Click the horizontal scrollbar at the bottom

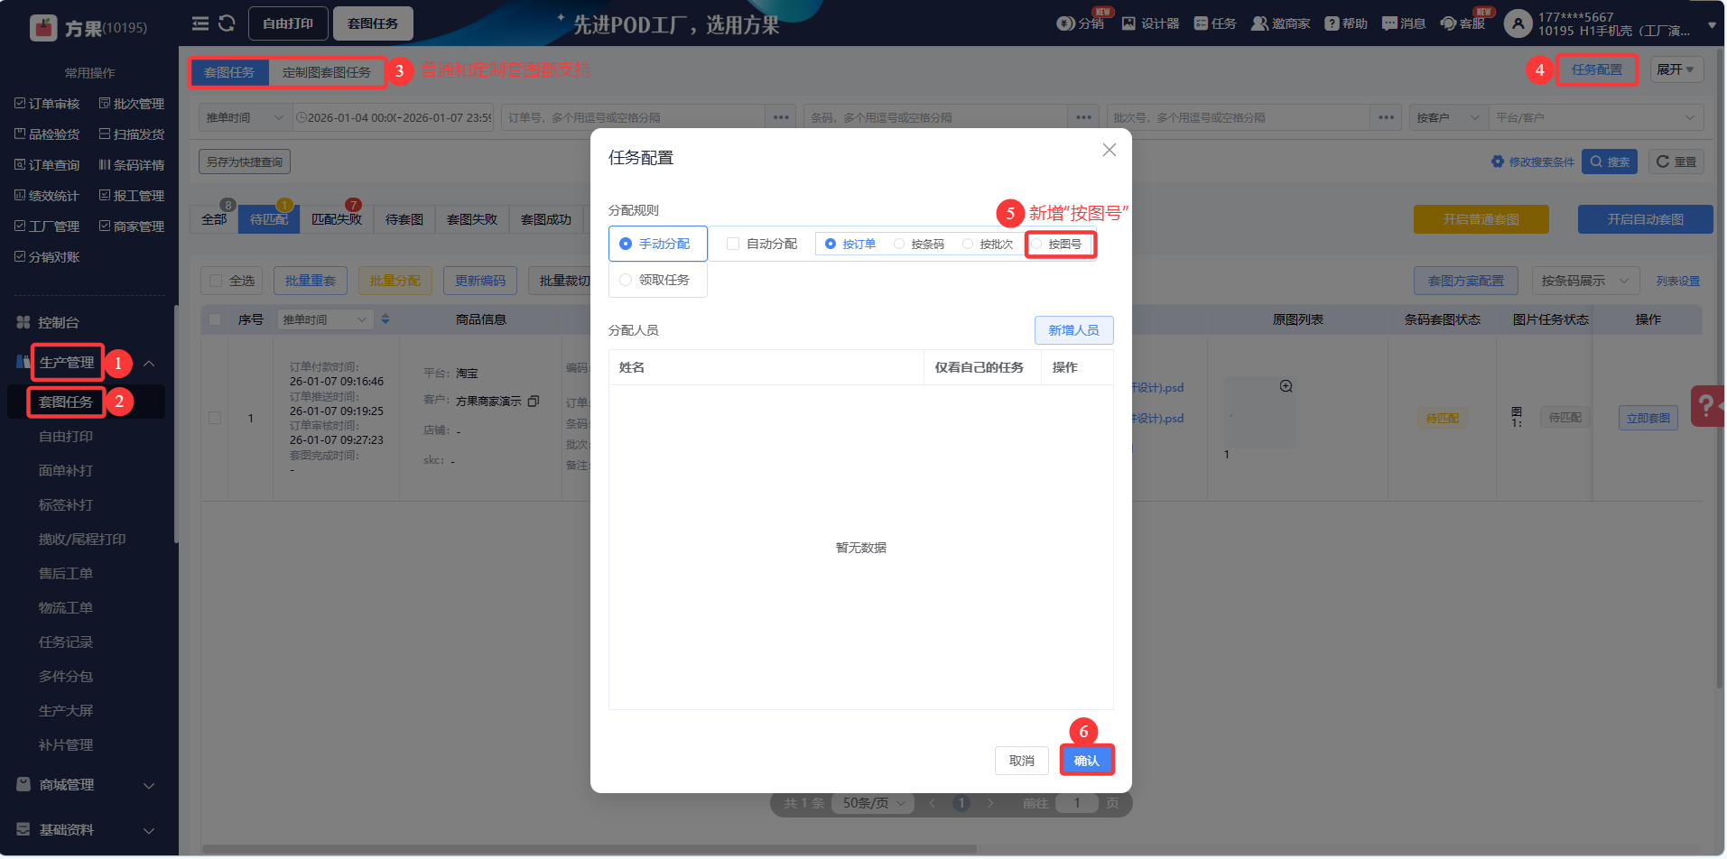[x=590, y=849]
